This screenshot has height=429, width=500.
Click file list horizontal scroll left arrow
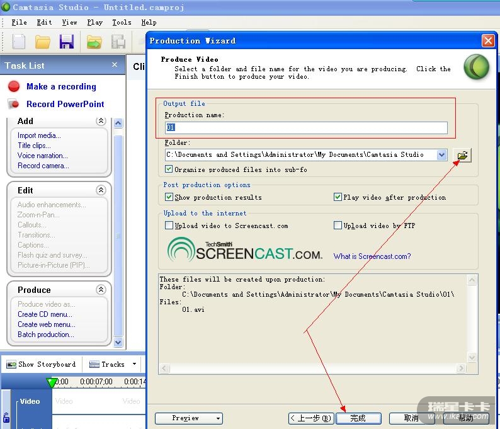(x=164, y=369)
